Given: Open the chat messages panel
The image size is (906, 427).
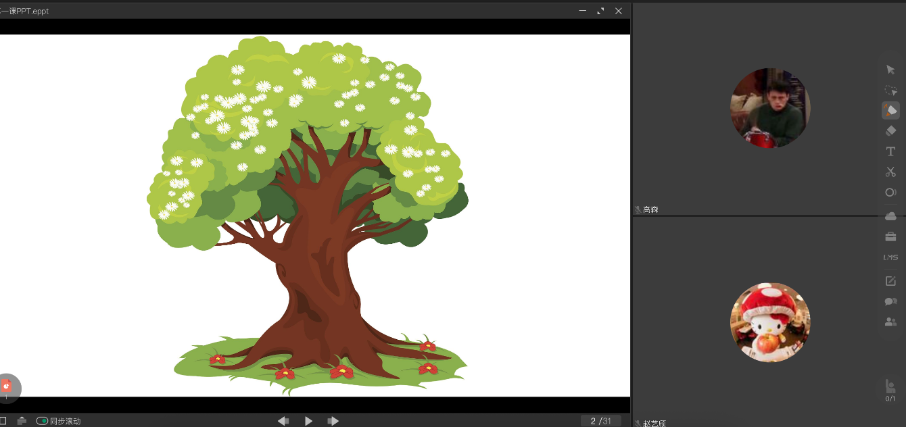Looking at the screenshot, I should click(890, 301).
